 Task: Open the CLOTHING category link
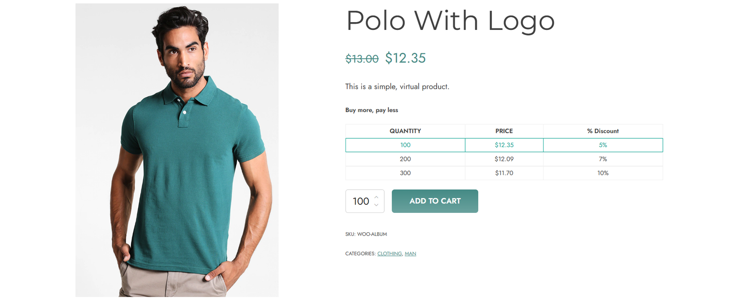click(x=389, y=253)
